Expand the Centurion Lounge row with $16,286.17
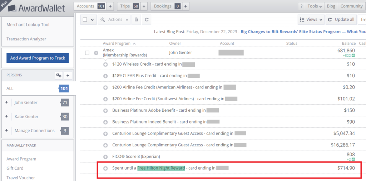The width and height of the screenshot is (366, 181). (105, 145)
